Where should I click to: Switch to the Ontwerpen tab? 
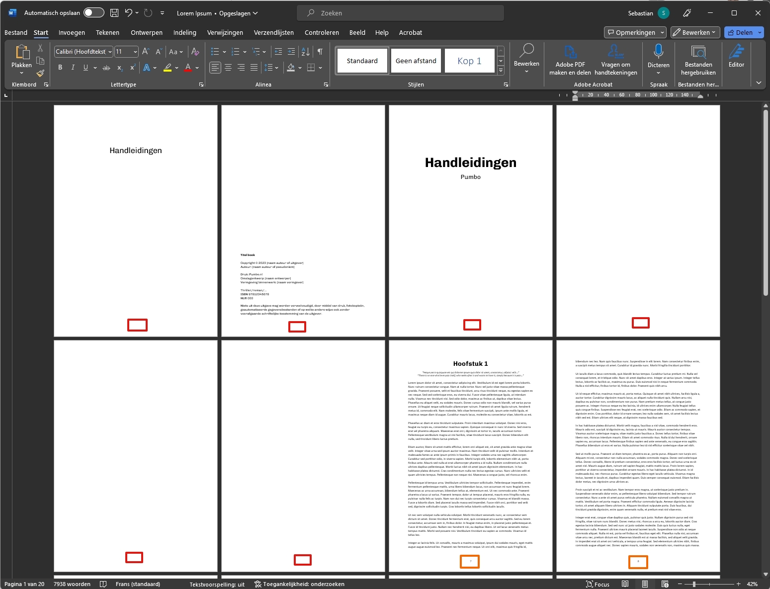click(147, 32)
